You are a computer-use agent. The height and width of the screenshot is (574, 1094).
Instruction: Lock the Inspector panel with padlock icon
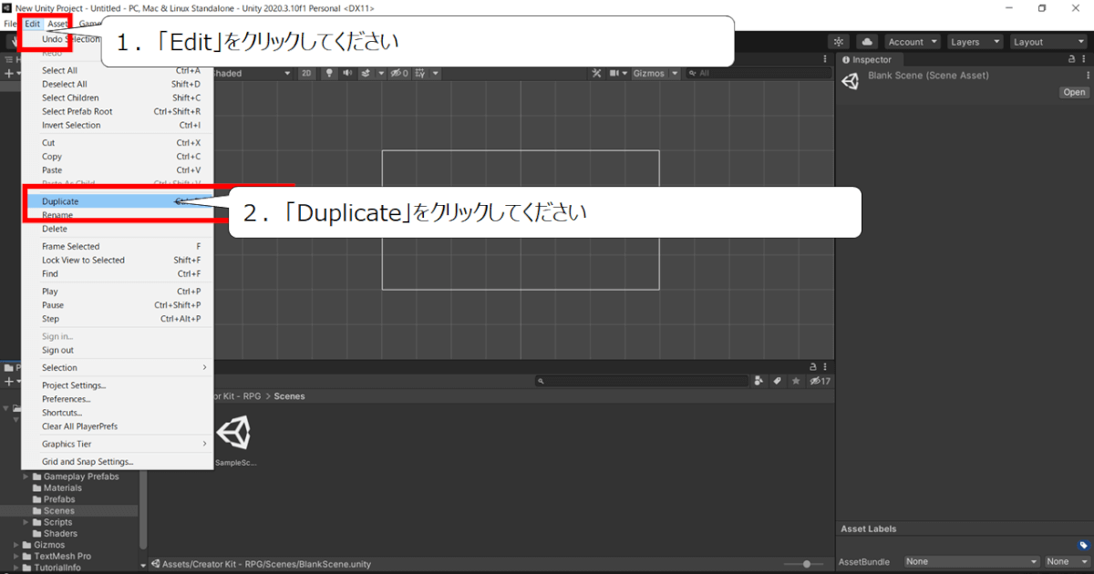tap(1072, 59)
